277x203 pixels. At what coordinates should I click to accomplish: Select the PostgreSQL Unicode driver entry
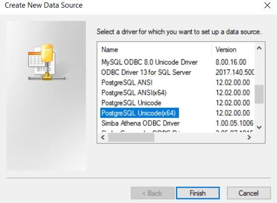(131, 103)
